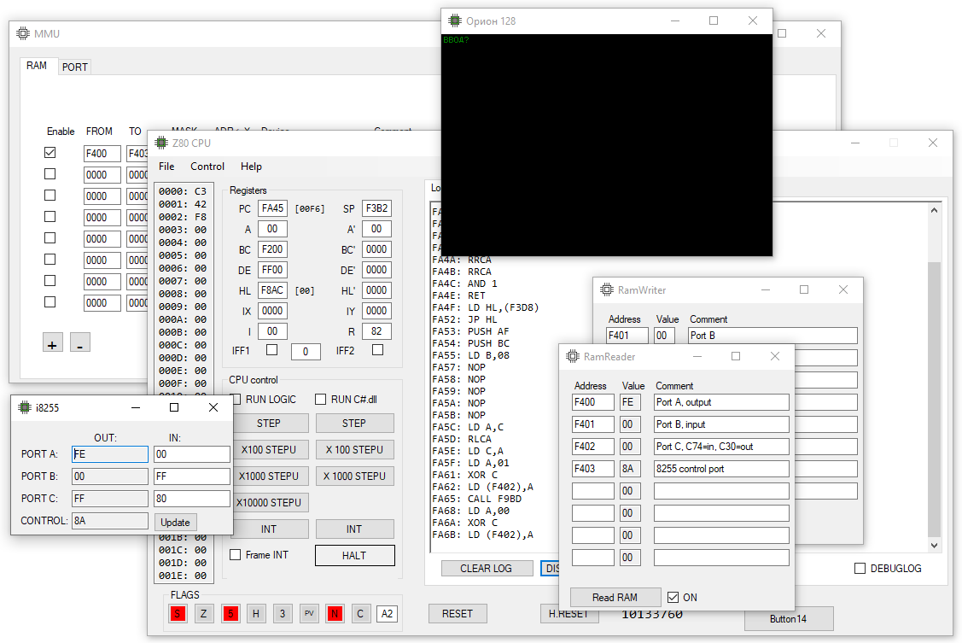Select log line 'FA65: CALL F9BD'
The width and height of the screenshot is (962, 643).
click(x=476, y=499)
